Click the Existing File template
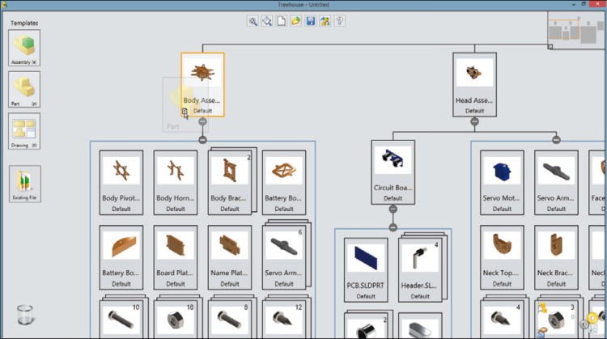 (24, 184)
